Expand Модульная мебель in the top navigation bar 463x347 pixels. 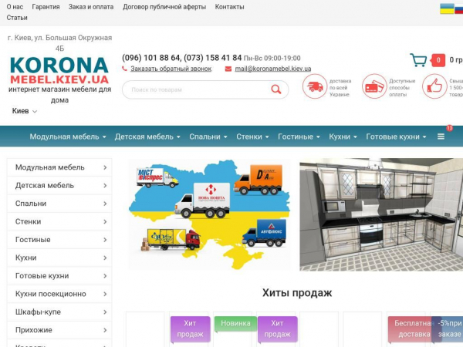[68, 136]
